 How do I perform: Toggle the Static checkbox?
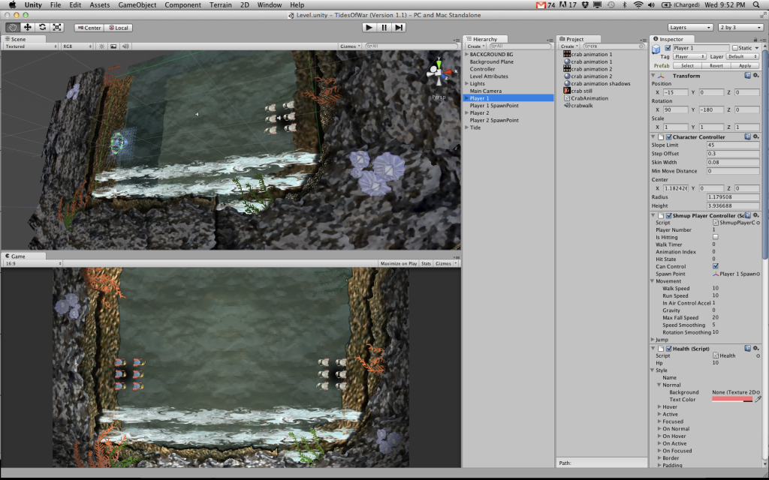click(734, 48)
